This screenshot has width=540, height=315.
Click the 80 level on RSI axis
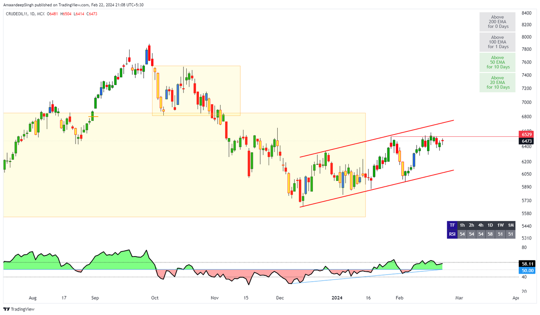524,247
